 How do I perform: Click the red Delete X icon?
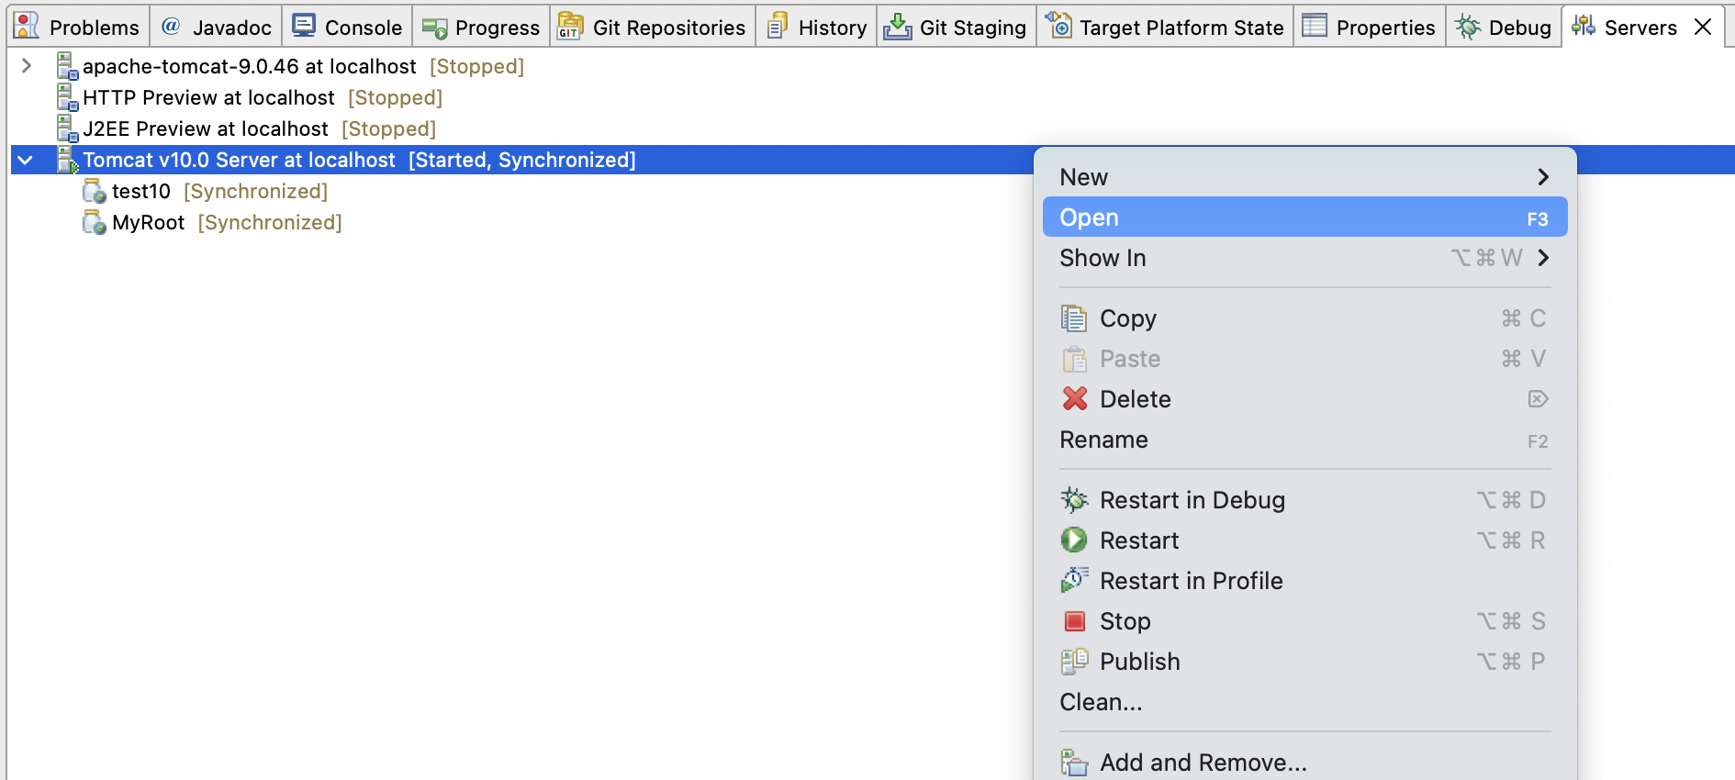[x=1075, y=398]
